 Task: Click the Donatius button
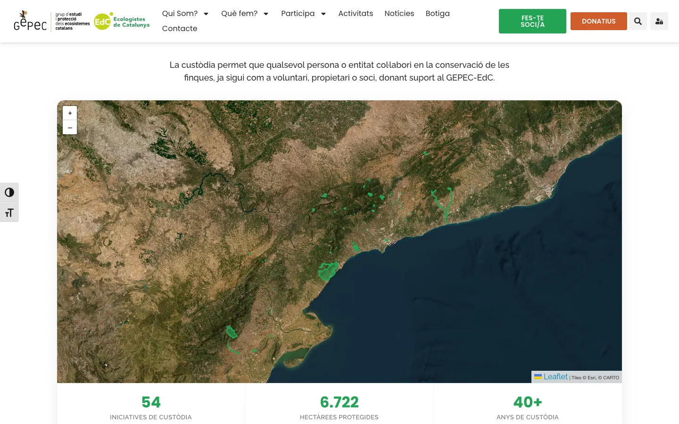tap(599, 21)
